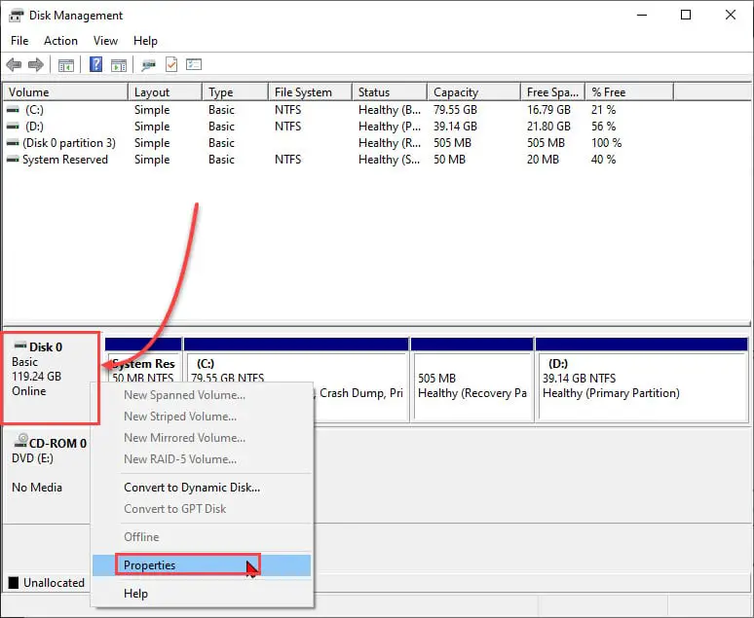Select the System Reserved volume row

64,160
